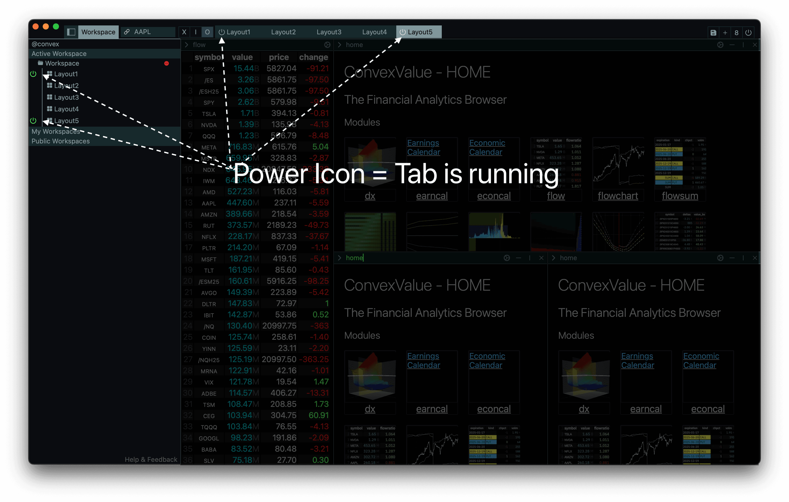Open Help & Feedback link
The width and height of the screenshot is (789, 502).
tap(151, 459)
